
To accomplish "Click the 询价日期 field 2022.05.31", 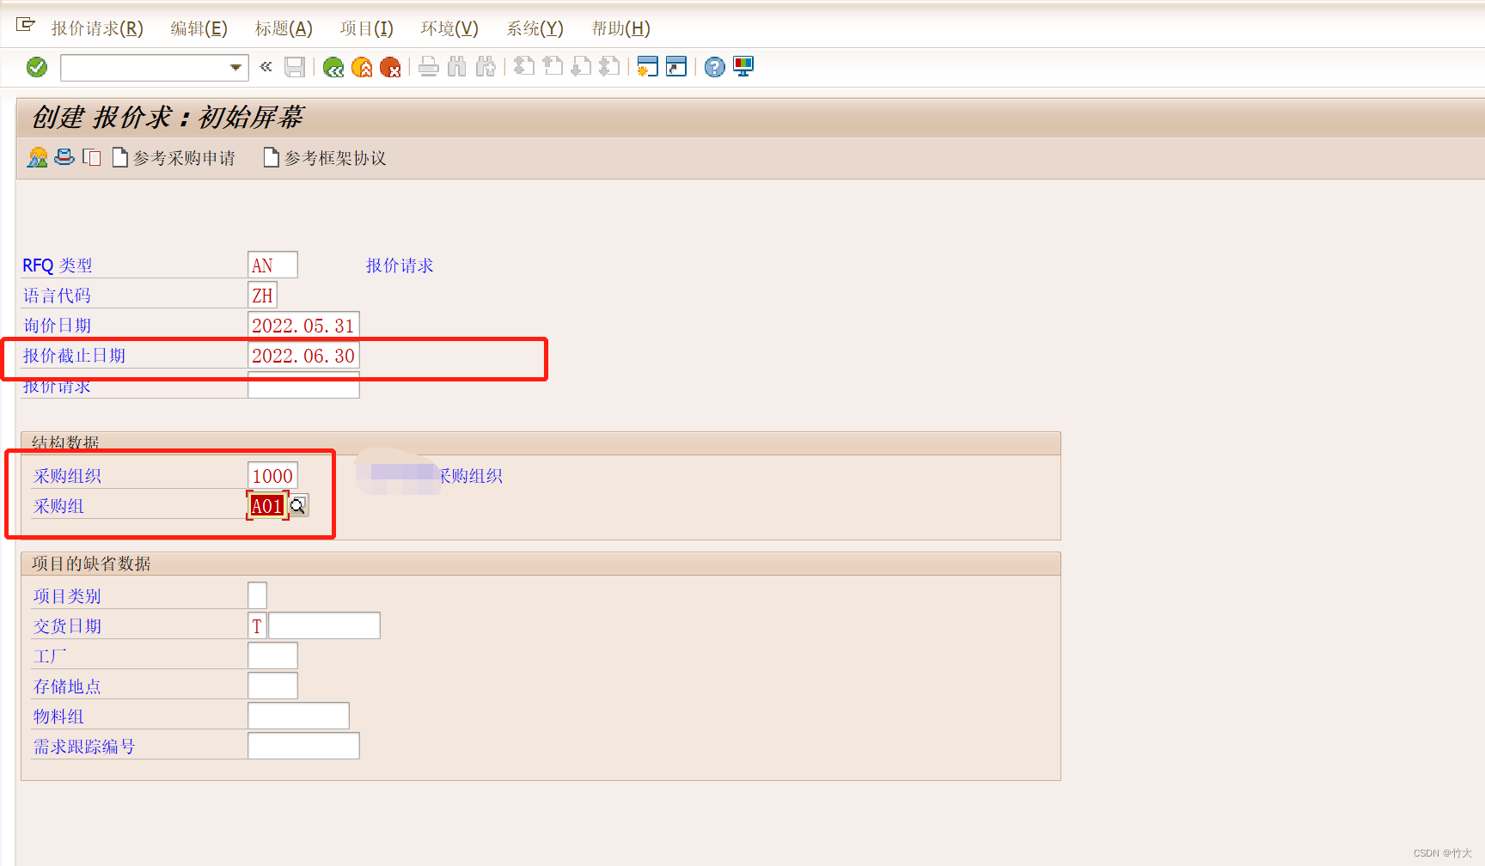I will (303, 325).
